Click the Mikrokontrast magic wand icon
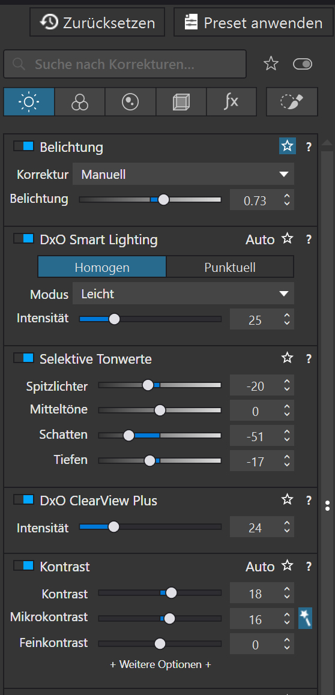The width and height of the screenshot is (335, 695). pyautogui.click(x=306, y=618)
